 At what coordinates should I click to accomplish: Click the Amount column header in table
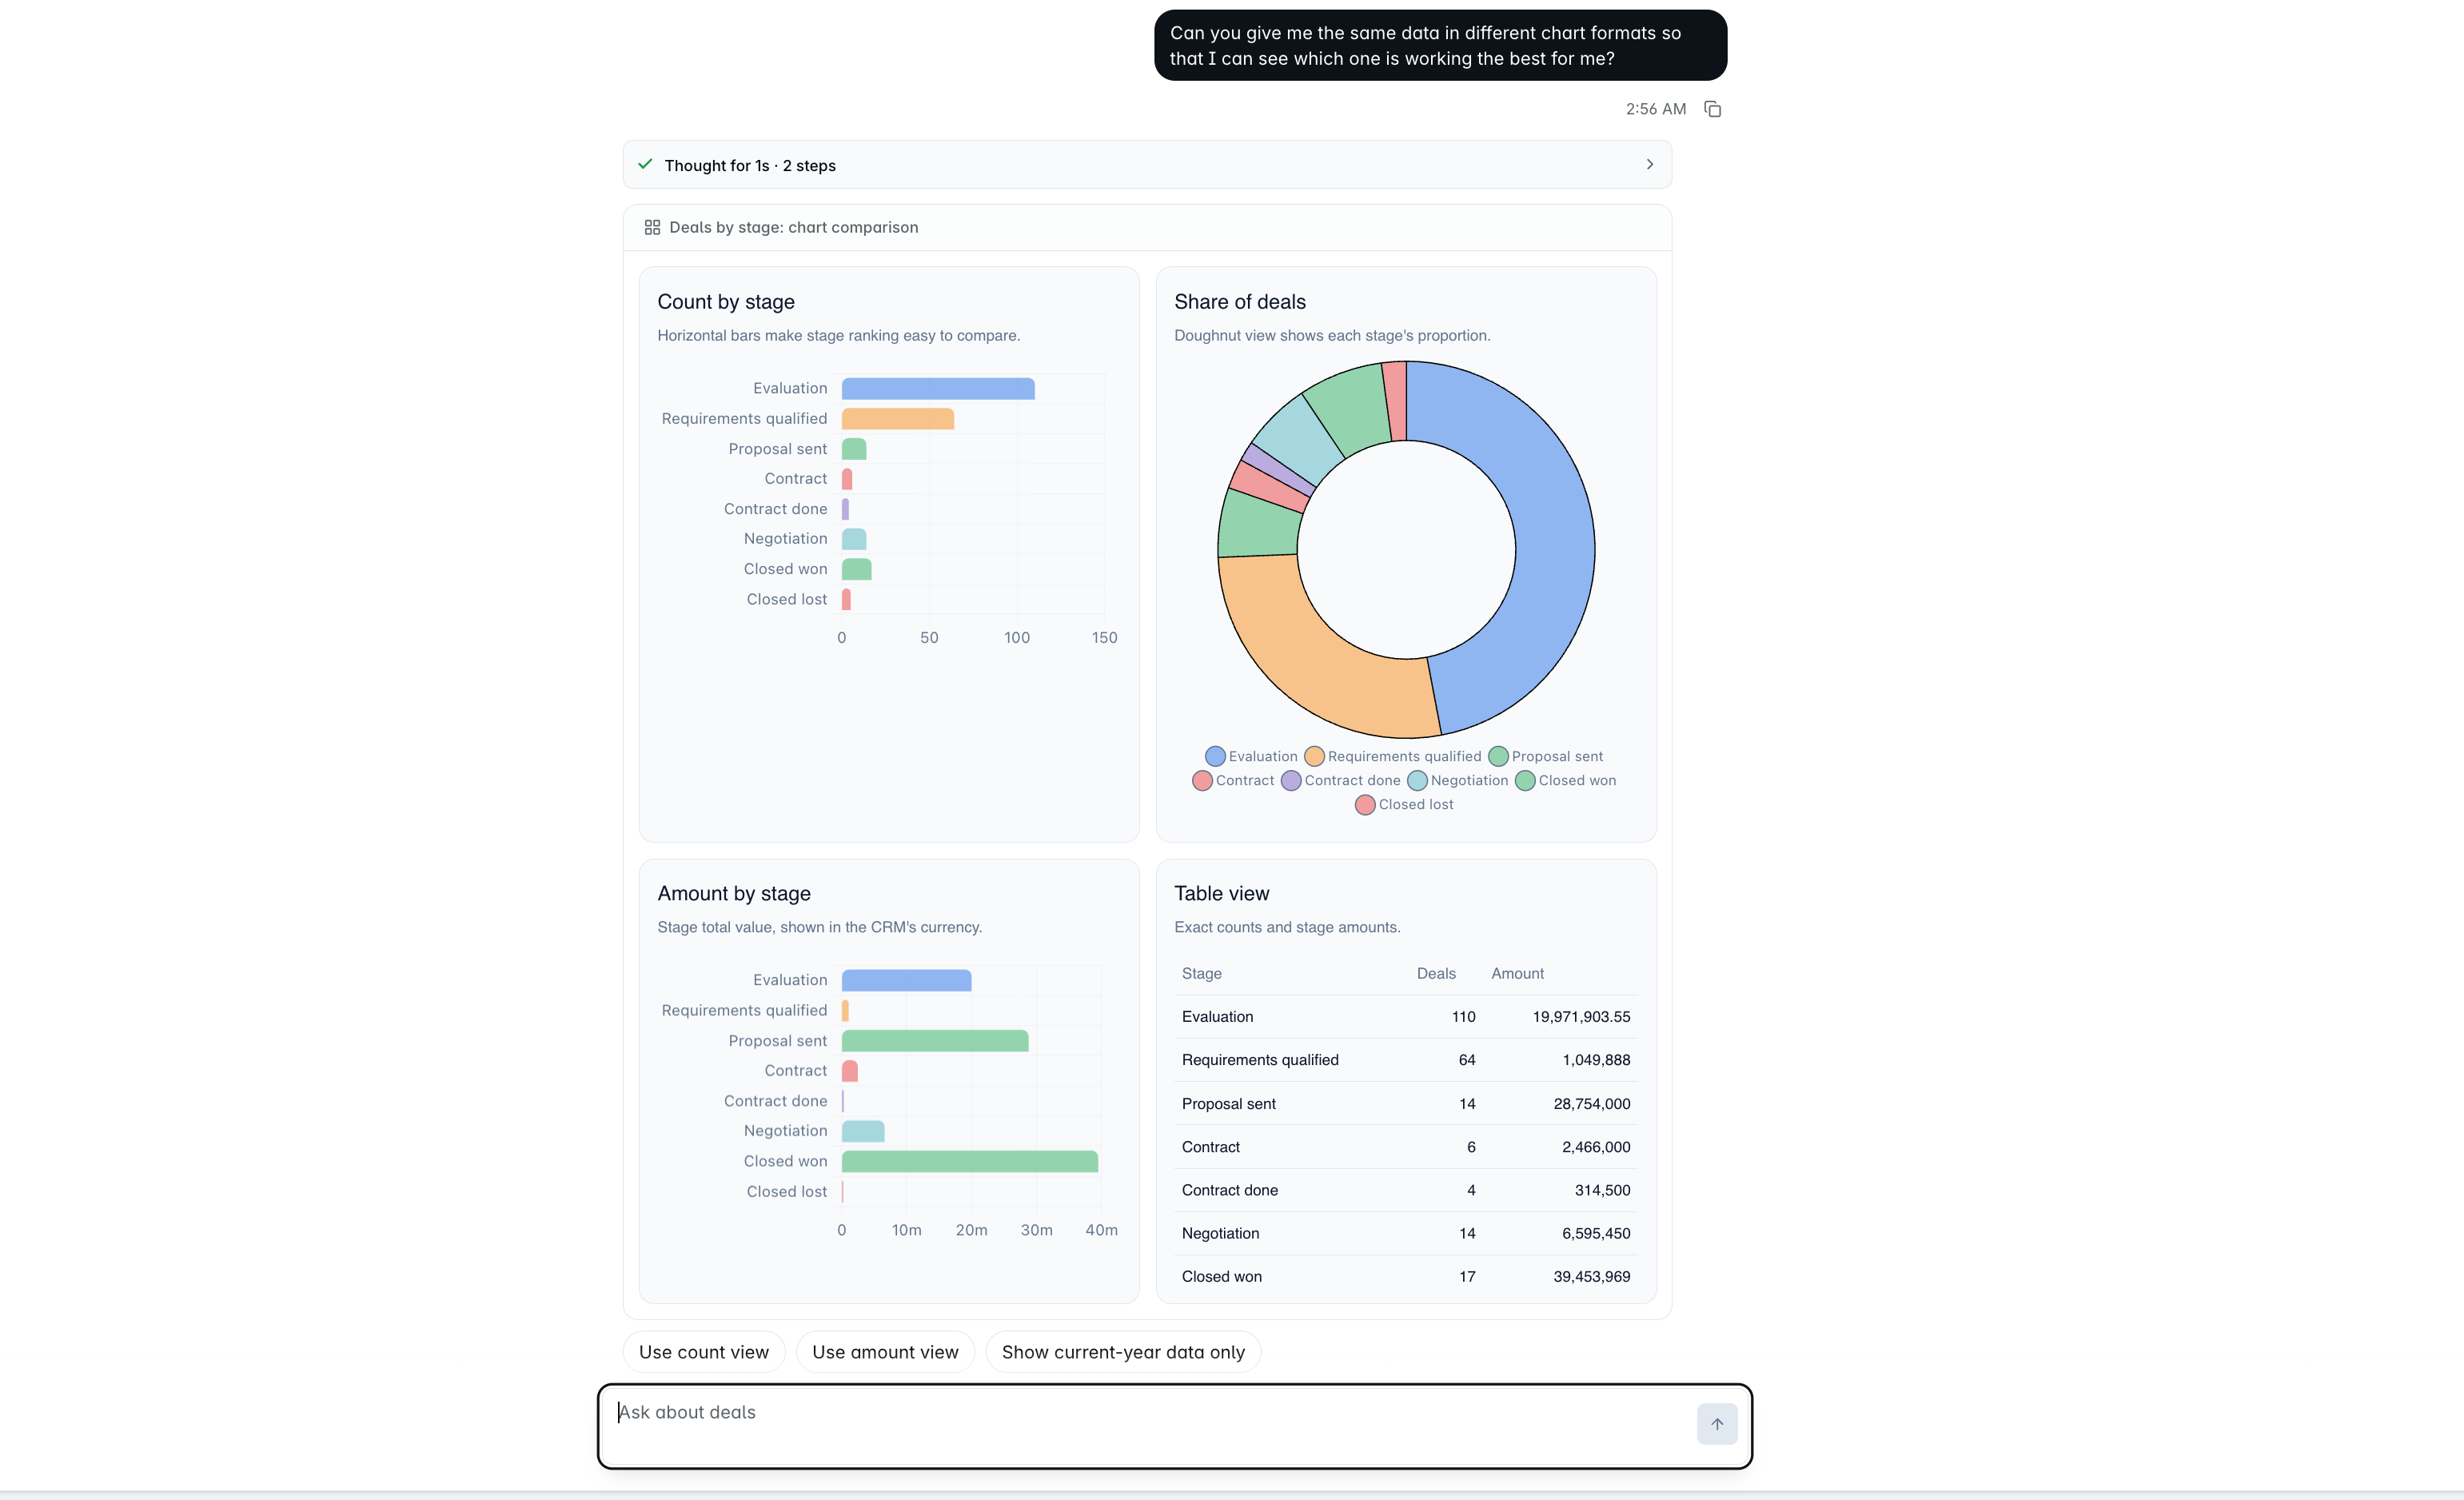(1517, 973)
